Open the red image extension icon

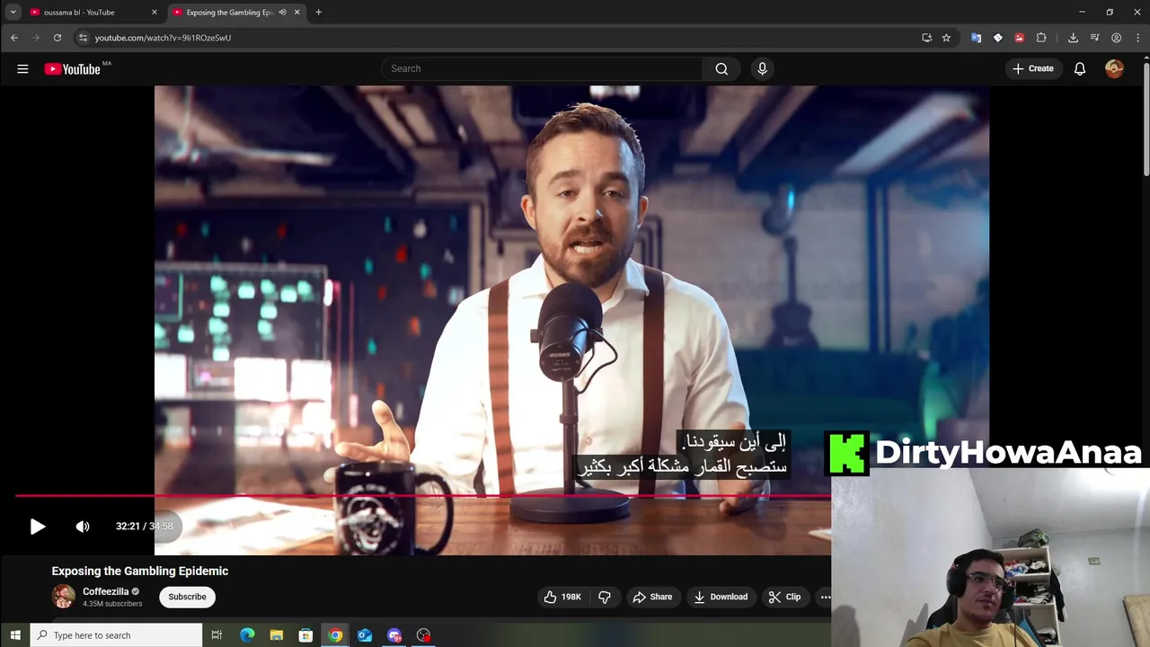[1019, 38]
